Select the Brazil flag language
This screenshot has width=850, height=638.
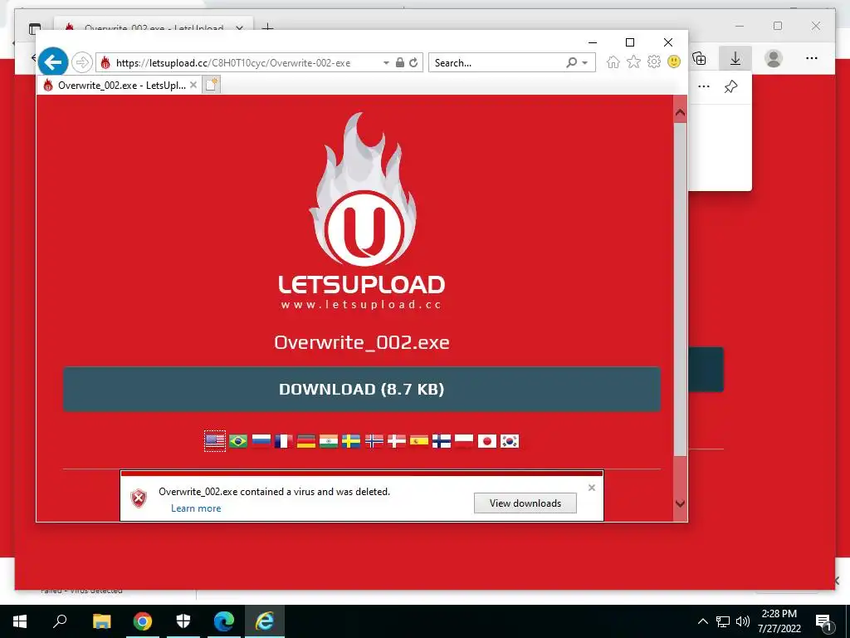point(238,441)
